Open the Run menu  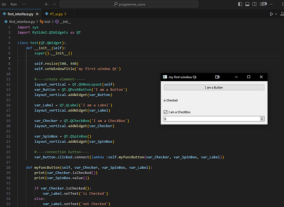click(13, 4)
